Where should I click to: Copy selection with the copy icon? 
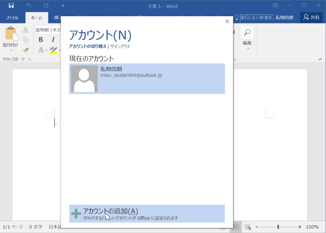[26, 40]
